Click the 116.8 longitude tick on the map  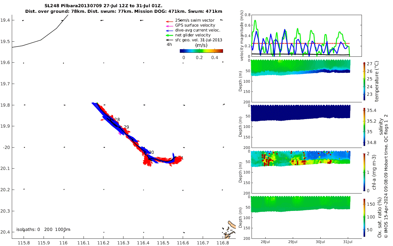(223, 243)
